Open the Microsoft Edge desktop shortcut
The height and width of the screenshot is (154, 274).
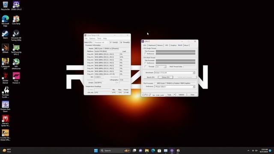pos(5,21)
